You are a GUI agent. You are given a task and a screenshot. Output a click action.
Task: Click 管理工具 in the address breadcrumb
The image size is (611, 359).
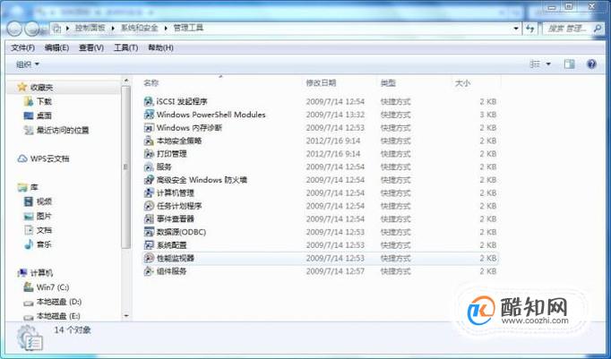188,28
